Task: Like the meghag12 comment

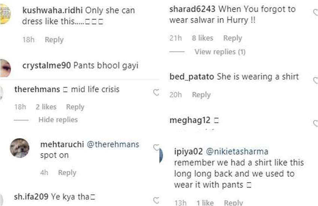Action: tap(315, 123)
